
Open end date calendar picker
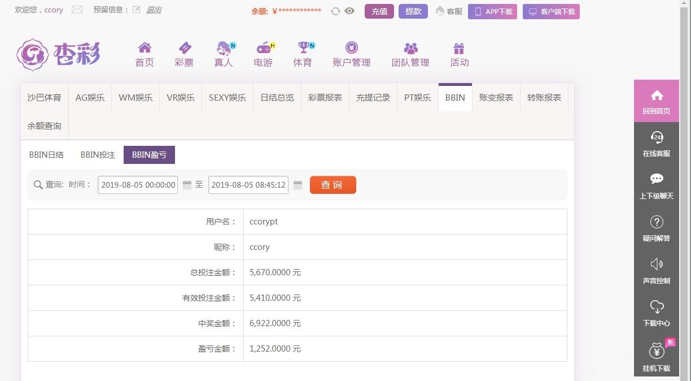click(298, 185)
